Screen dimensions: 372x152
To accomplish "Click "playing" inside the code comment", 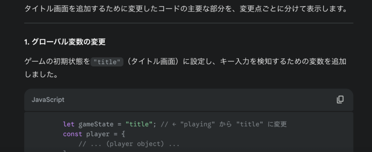I will point(198,124).
